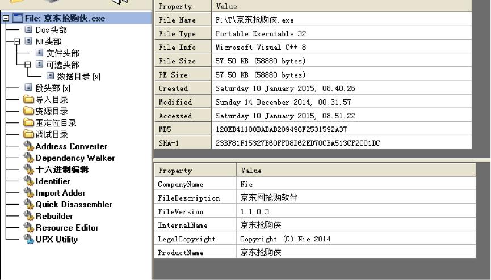Select the PE Size value cell
Screen dimensions: 491x280
(x=342, y=75)
